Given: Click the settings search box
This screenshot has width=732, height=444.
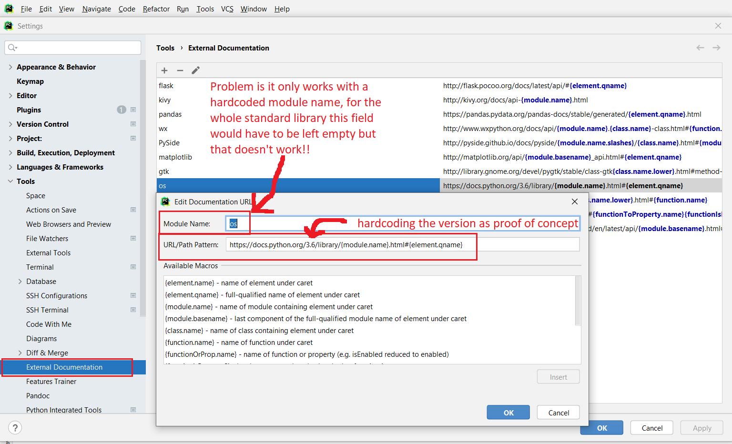Looking at the screenshot, I should click(73, 48).
